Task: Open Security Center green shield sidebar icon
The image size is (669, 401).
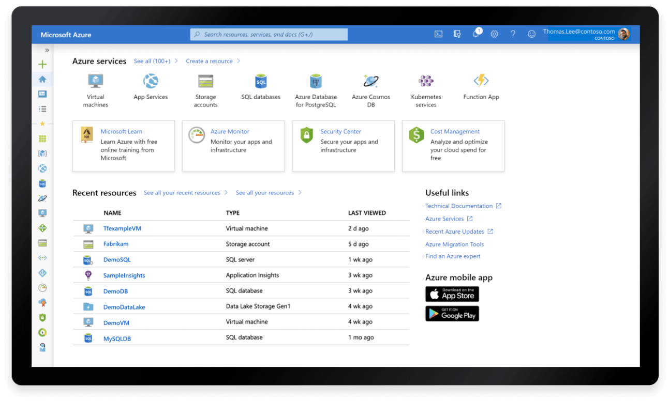Action: point(42,317)
